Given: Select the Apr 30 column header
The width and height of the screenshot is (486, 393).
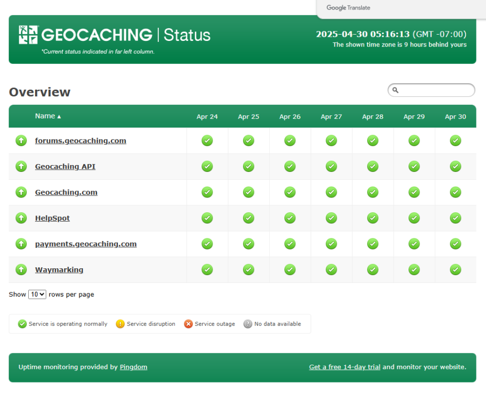Looking at the screenshot, I should tap(455, 117).
